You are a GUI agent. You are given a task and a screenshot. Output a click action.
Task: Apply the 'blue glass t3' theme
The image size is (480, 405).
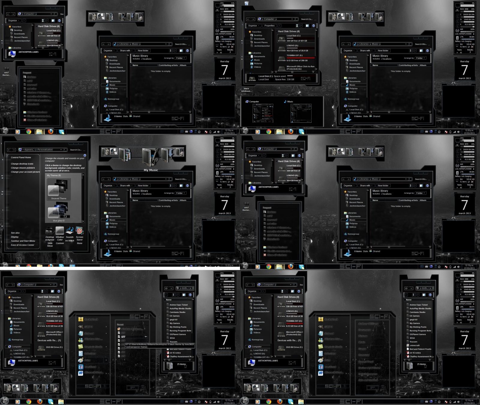point(59,212)
